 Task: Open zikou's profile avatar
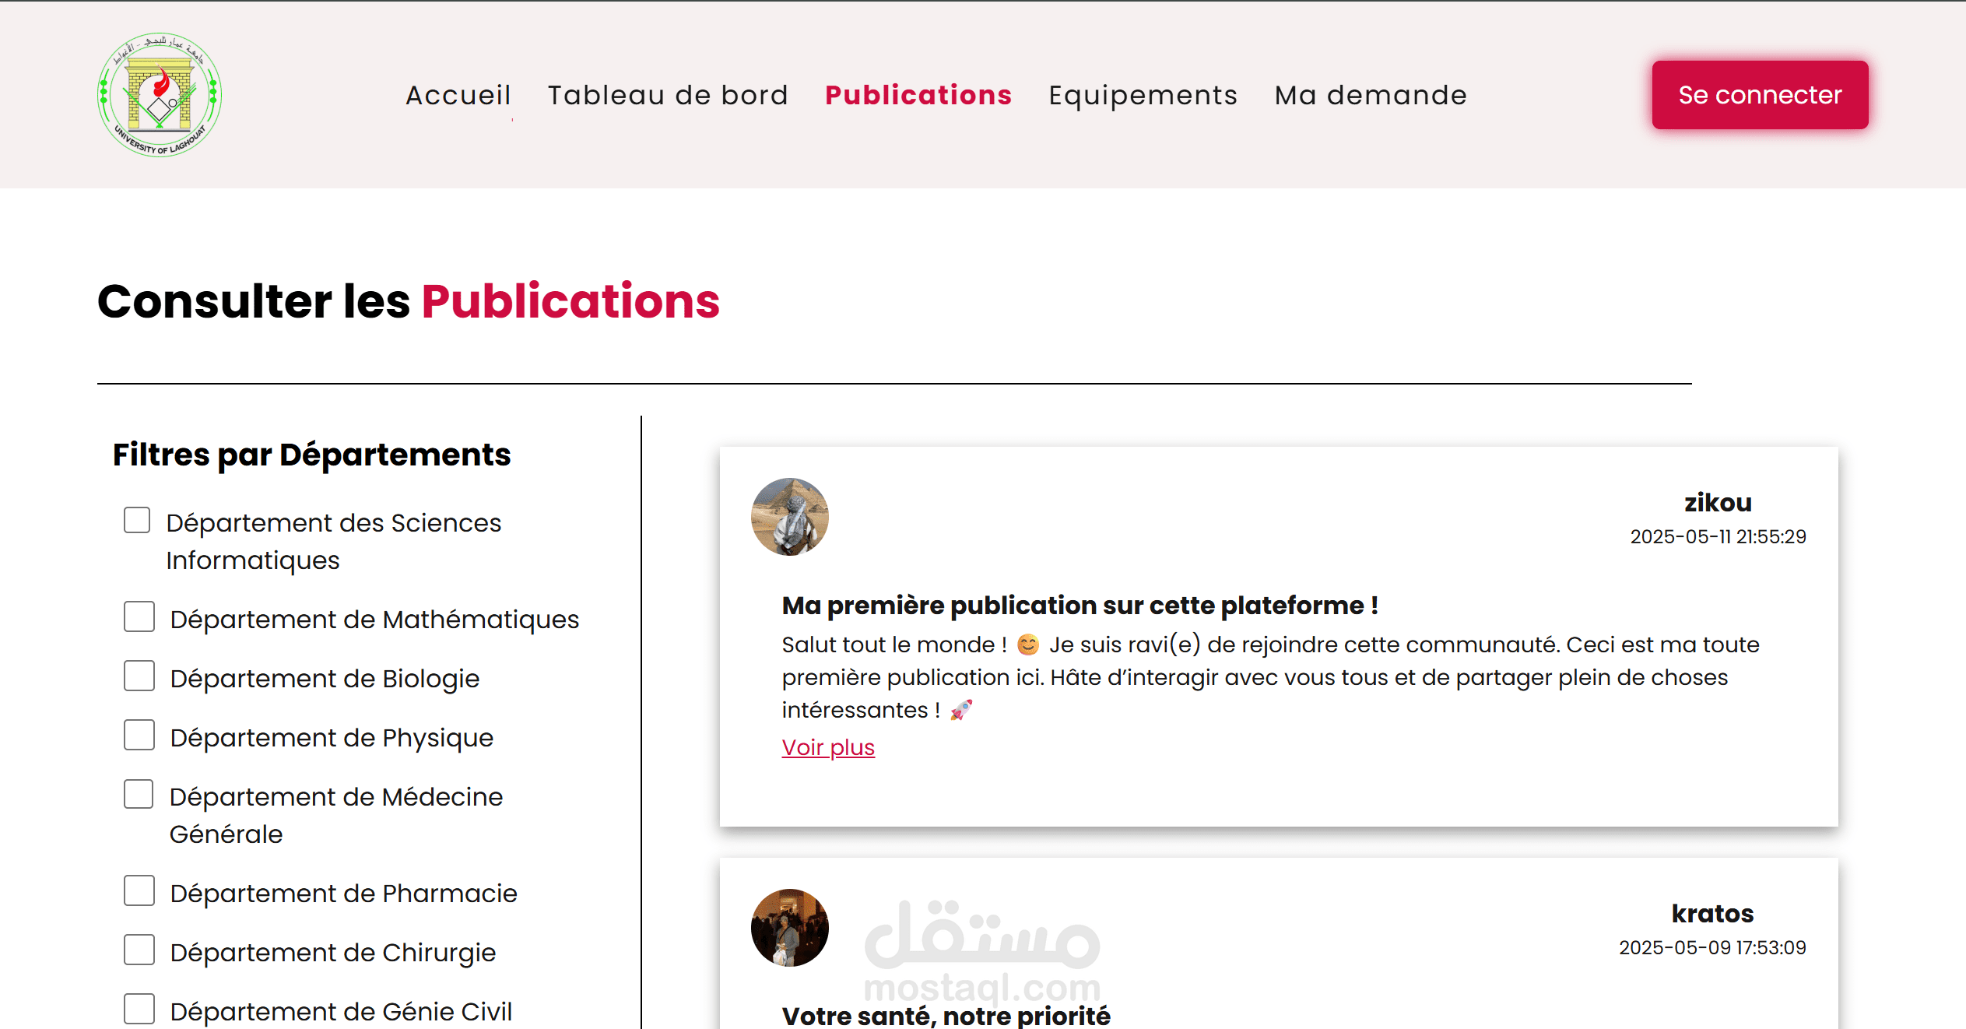click(789, 517)
